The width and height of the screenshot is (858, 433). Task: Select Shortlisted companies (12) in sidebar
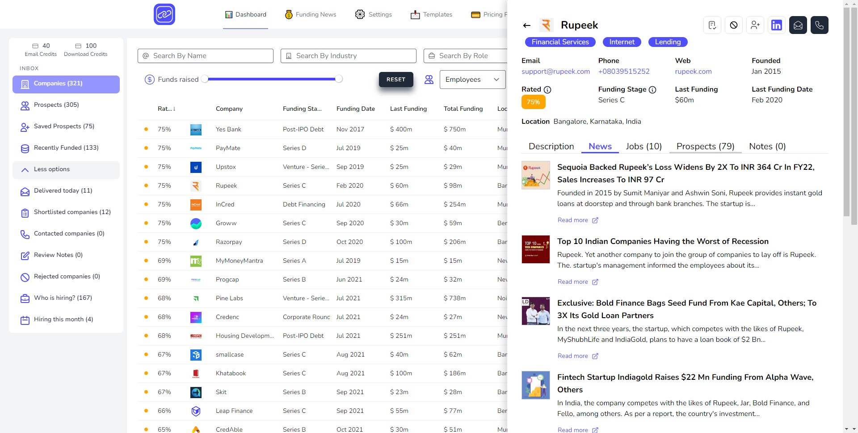click(x=66, y=213)
